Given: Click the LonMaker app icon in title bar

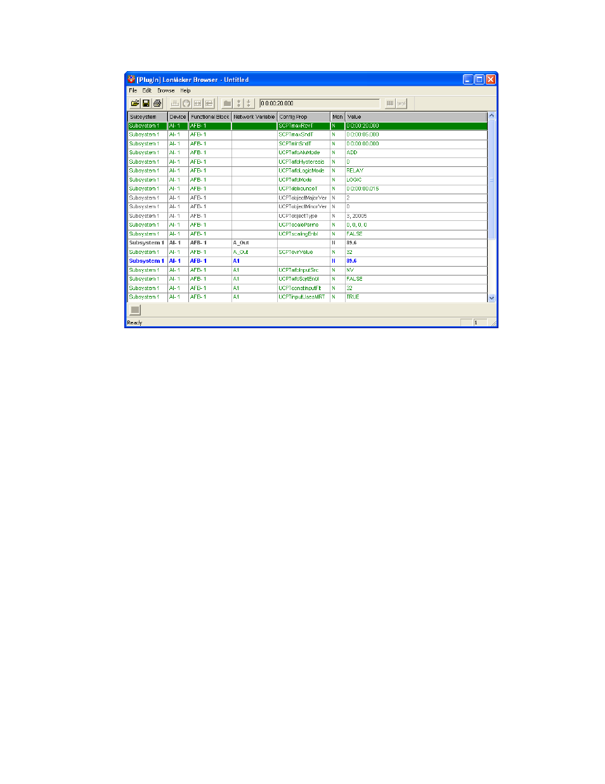Looking at the screenshot, I should coord(131,79).
